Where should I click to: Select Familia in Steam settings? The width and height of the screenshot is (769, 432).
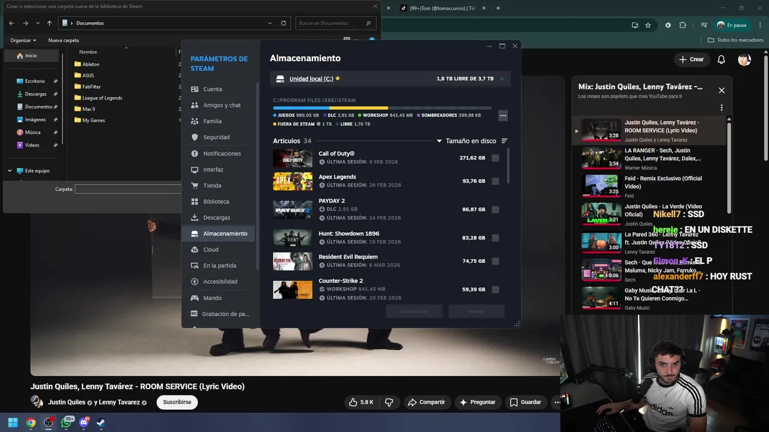coord(212,121)
